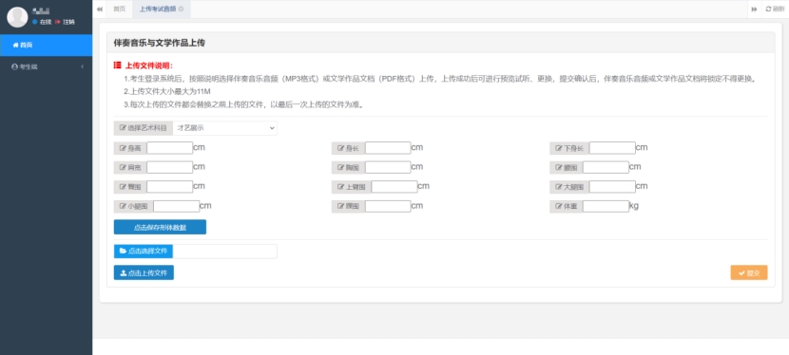Switch to the 首页 tab

point(119,9)
